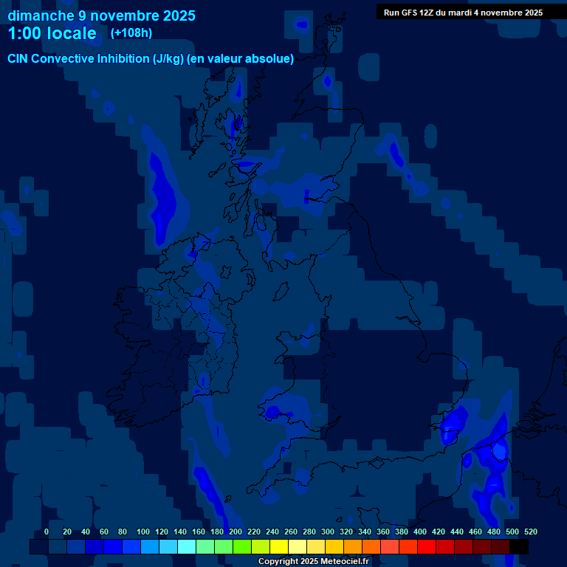Select the bright green swatch between 200 and 220
The image size is (567, 567).
click(242, 546)
